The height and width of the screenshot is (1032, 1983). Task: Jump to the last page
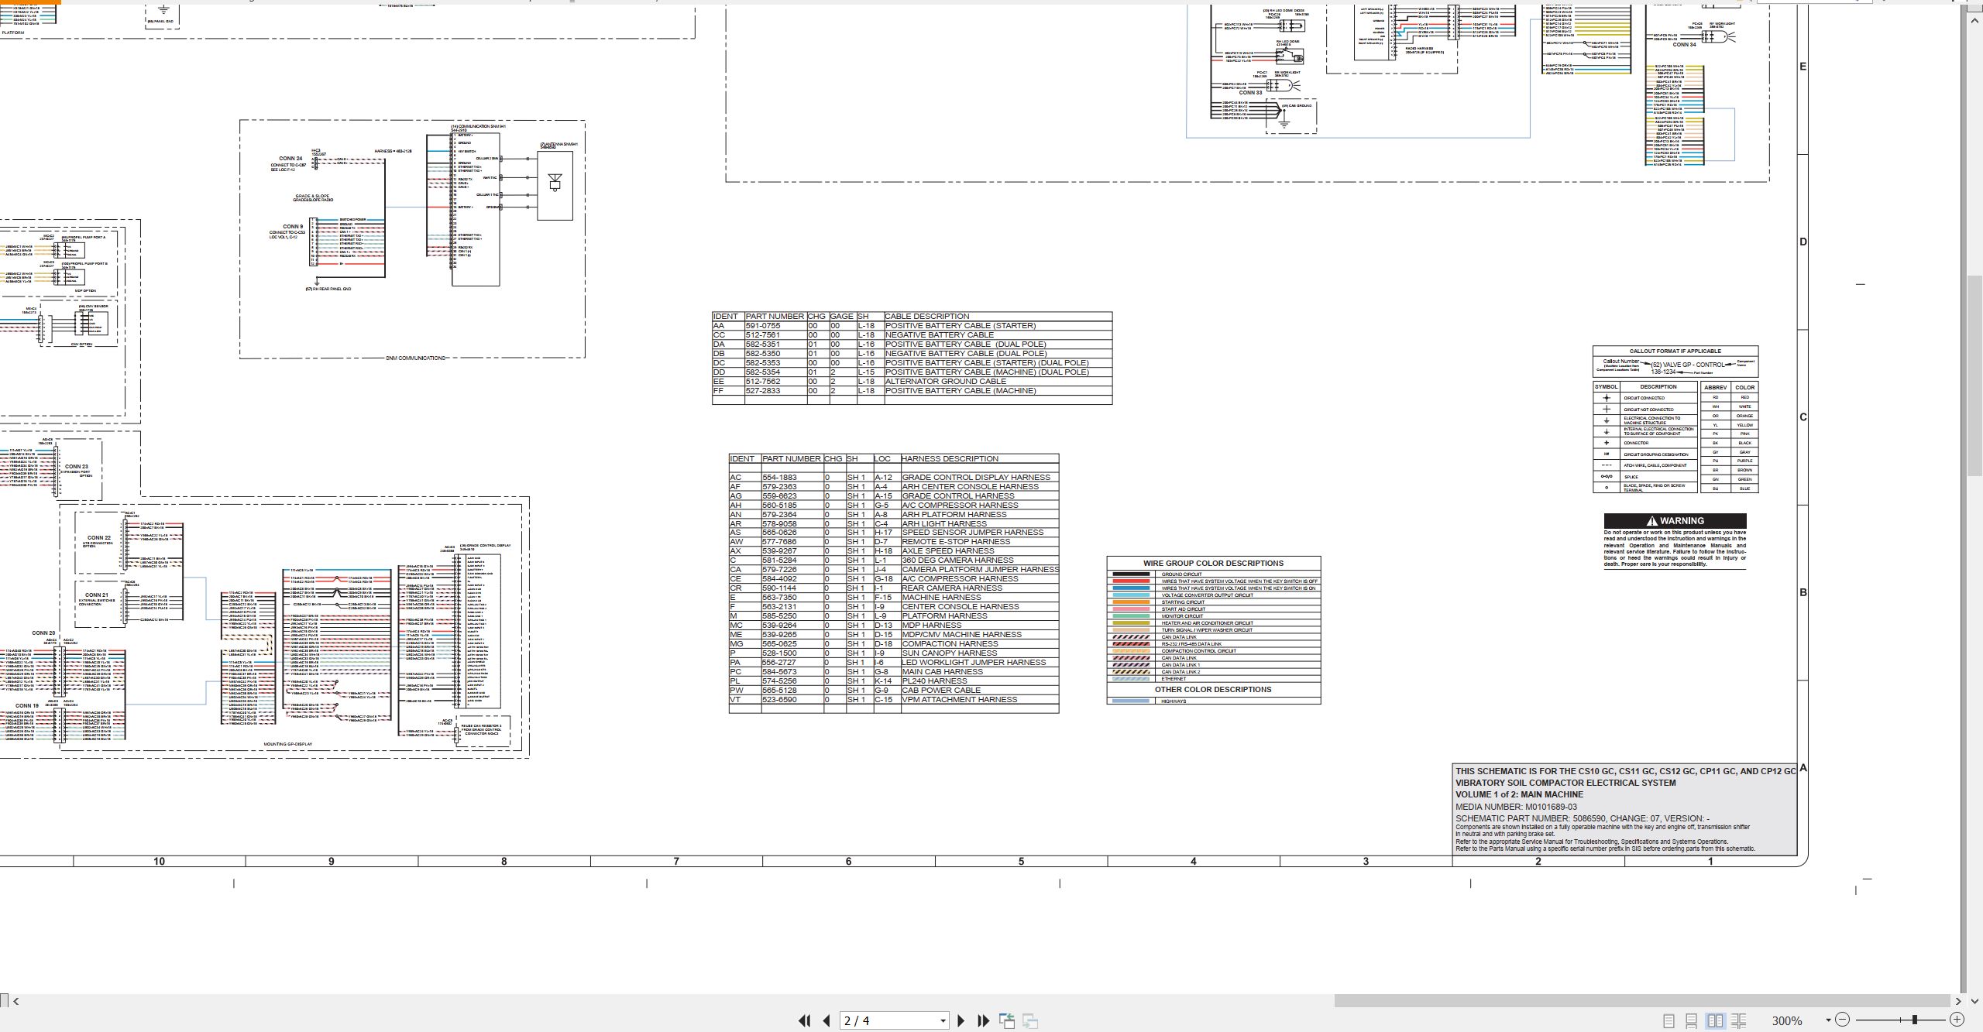click(x=984, y=1021)
